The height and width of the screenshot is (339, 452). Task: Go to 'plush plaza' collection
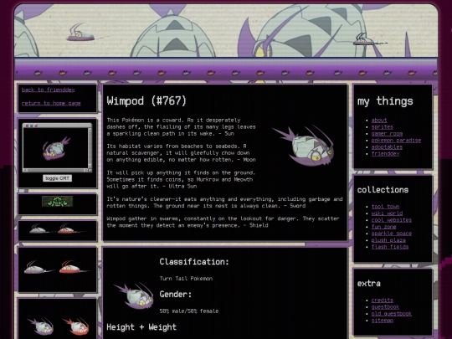(x=388, y=240)
